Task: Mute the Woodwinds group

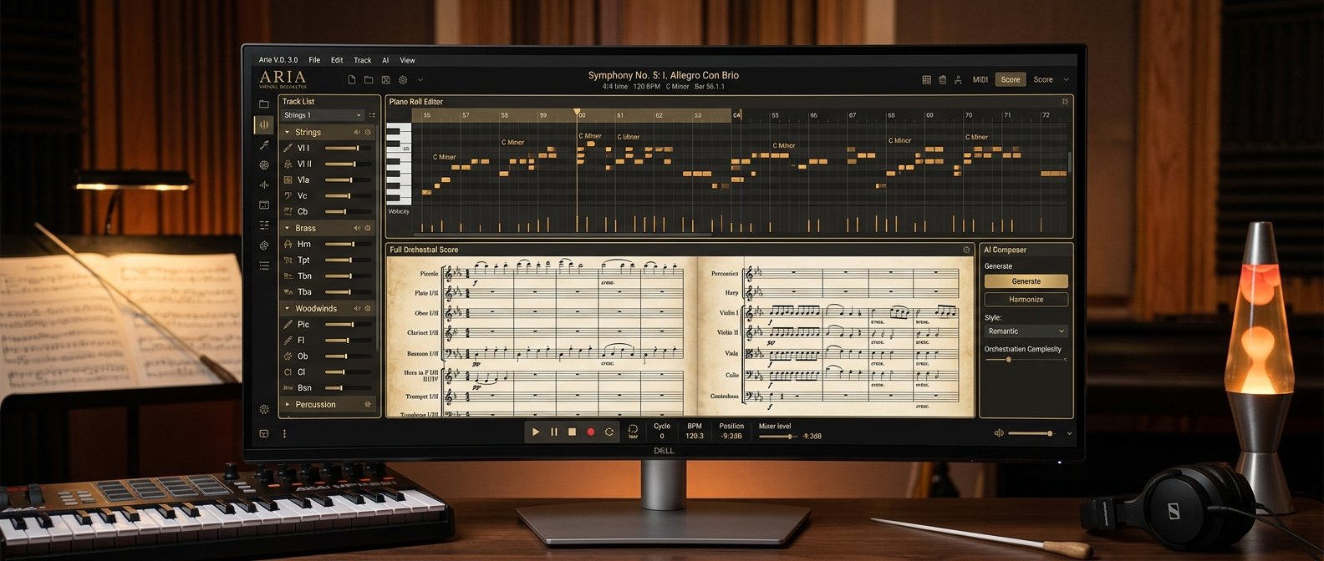Action: [x=357, y=308]
